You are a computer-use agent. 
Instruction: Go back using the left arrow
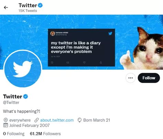pos(6,8)
